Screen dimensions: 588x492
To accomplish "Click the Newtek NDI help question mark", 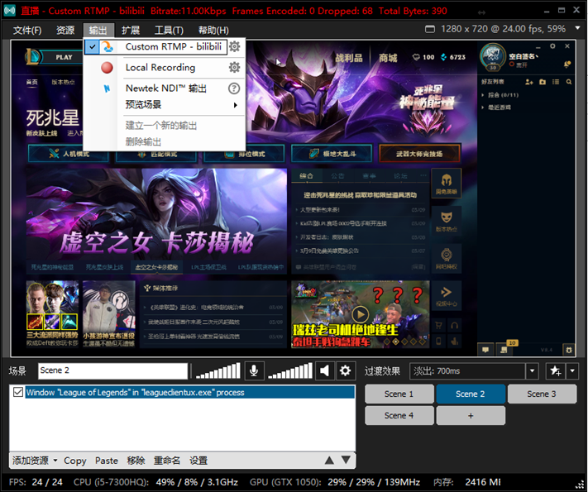I will [234, 88].
